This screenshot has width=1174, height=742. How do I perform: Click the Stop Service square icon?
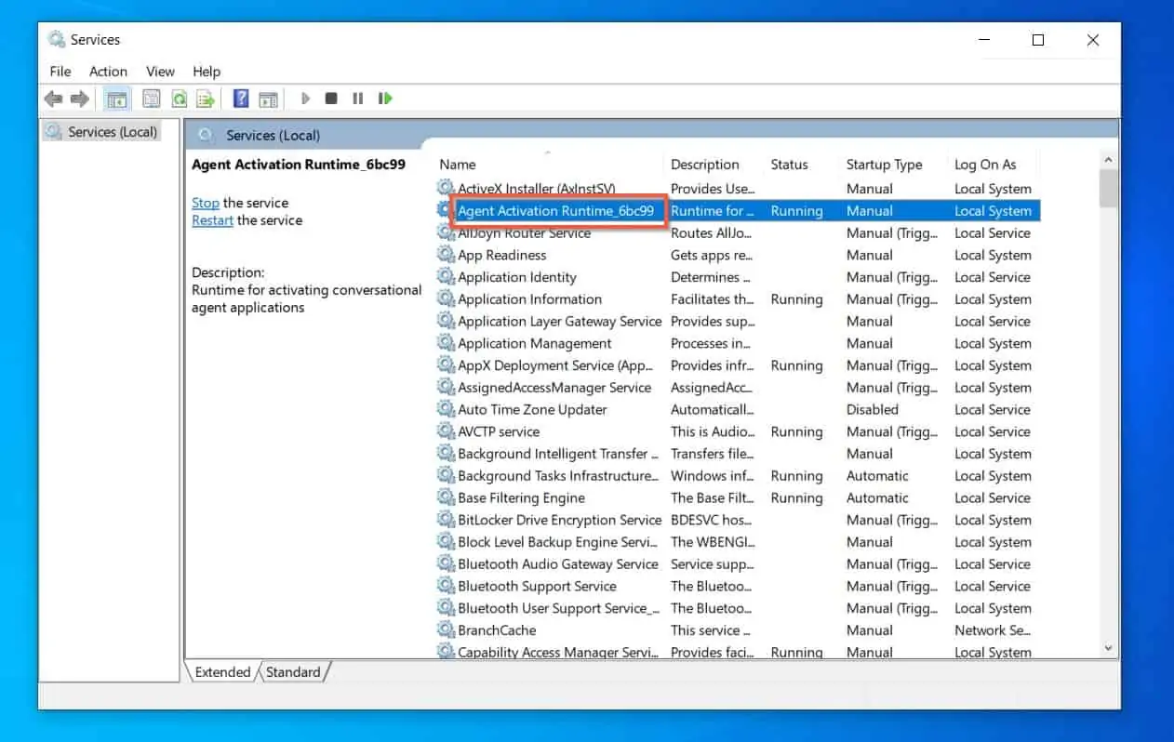tap(331, 99)
